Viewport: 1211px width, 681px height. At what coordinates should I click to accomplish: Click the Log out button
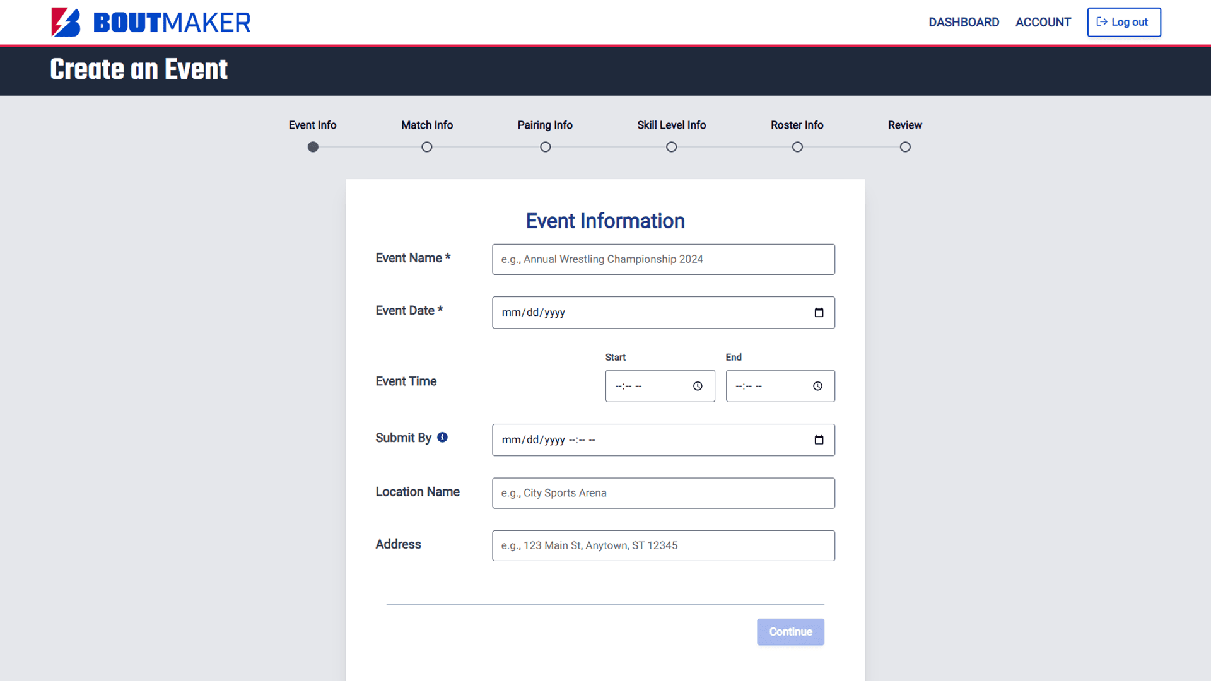1123,22
